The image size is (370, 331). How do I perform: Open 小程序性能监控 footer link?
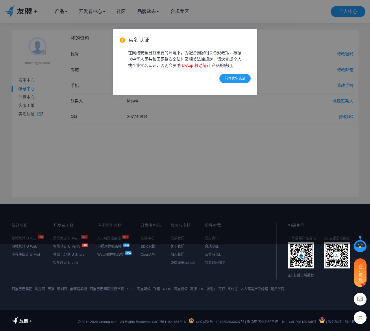110,246
